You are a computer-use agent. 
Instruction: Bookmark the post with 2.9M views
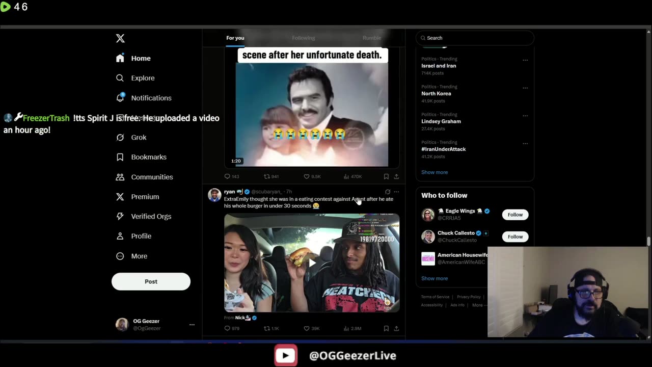(386, 328)
